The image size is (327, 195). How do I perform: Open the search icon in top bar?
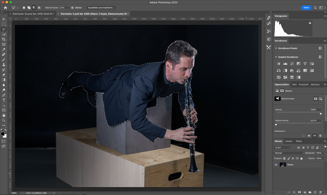click(x=315, y=8)
